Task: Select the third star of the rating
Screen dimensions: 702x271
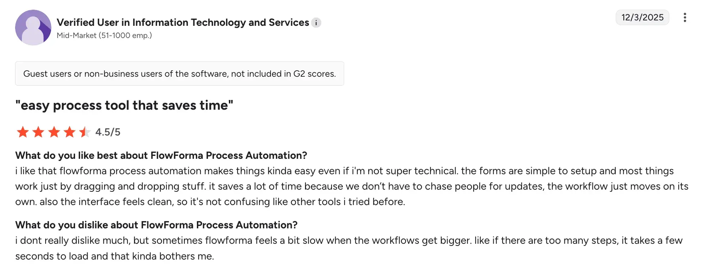Action: tap(54, 132)
